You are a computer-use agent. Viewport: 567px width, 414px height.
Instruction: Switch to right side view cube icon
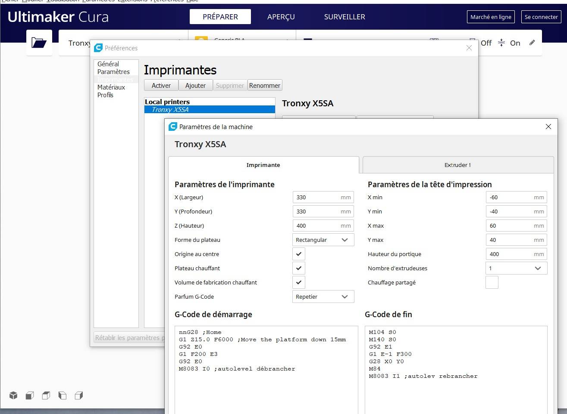click(x=79, y=395)
